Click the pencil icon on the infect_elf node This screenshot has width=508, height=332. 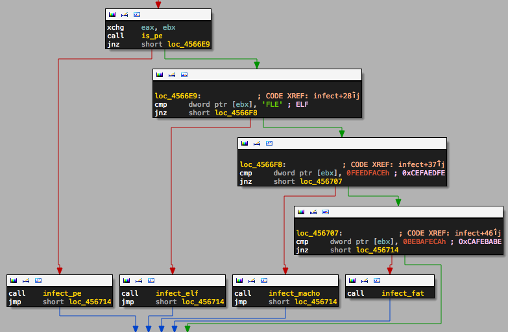[139, 280]
